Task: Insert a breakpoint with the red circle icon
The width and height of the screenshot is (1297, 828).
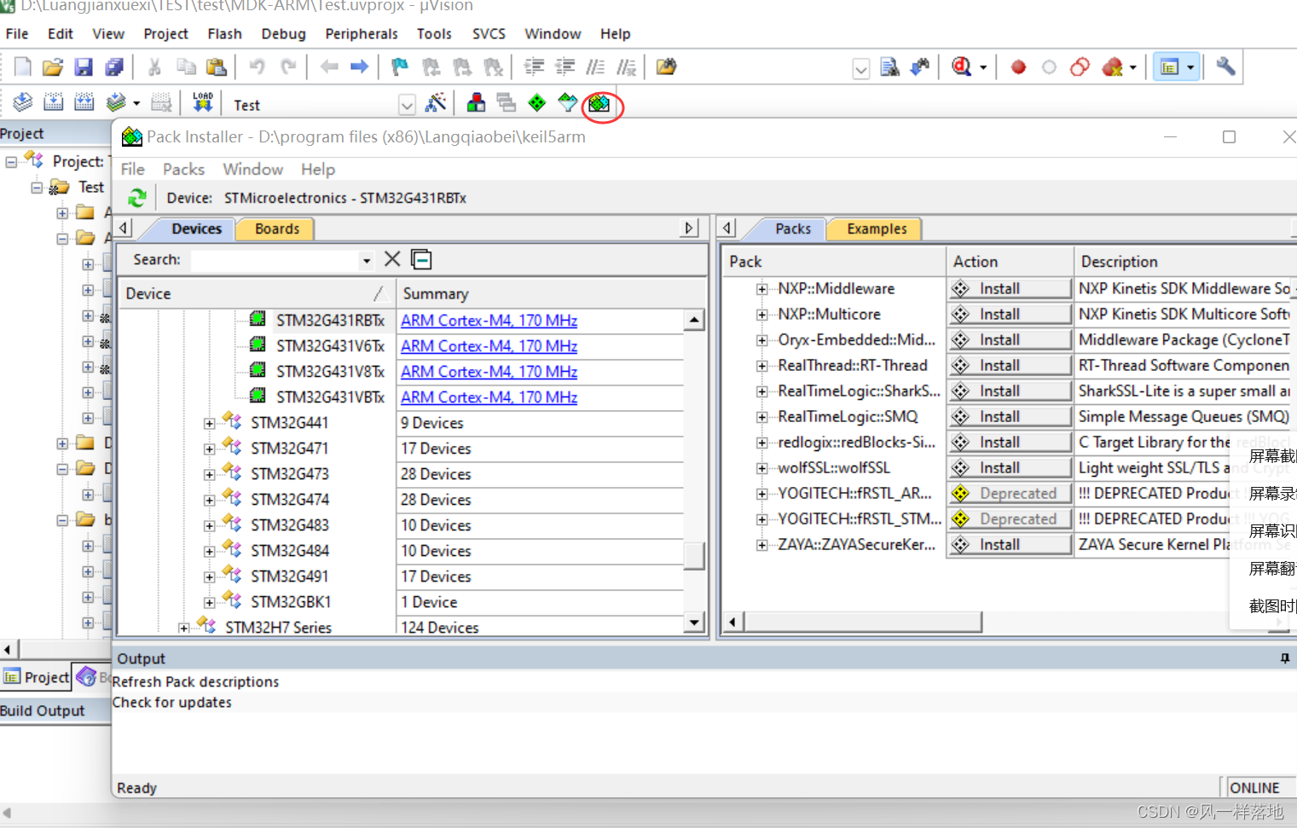Action: coord(1018,67)
